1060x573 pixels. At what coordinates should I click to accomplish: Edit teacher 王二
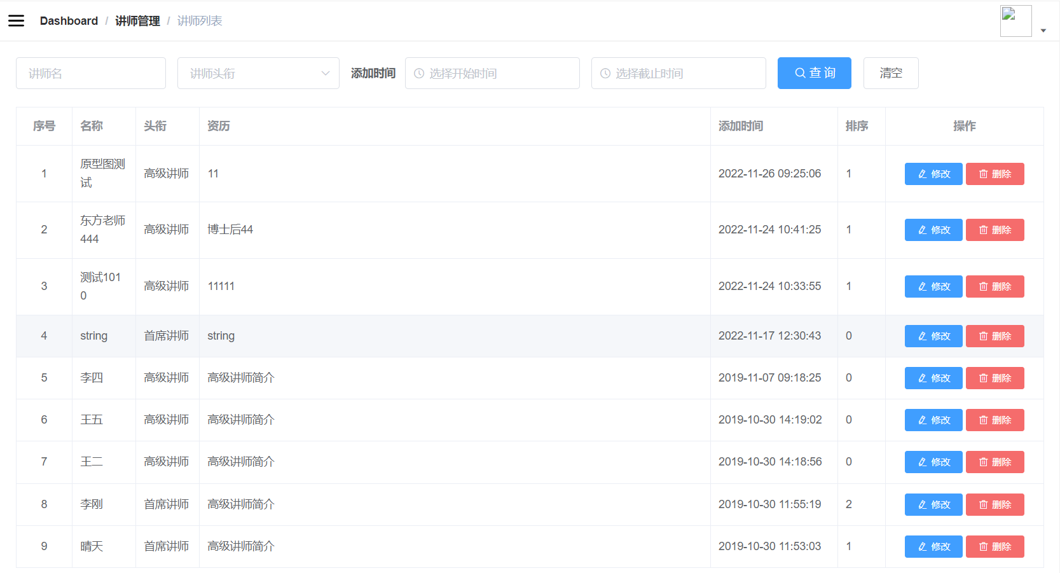tap(933, 462)
